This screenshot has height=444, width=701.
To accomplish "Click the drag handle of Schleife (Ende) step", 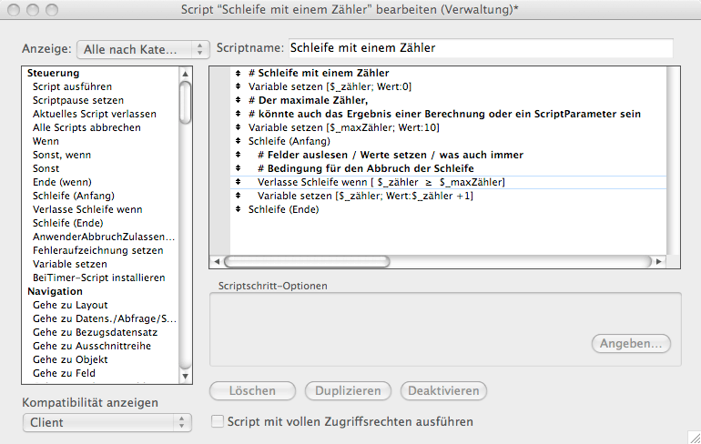I will (x=238, y=209).
